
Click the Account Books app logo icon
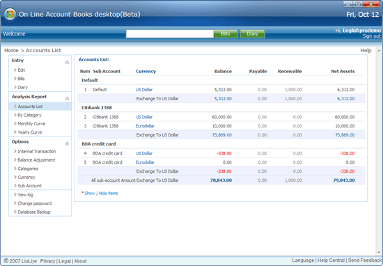[10, 14]
